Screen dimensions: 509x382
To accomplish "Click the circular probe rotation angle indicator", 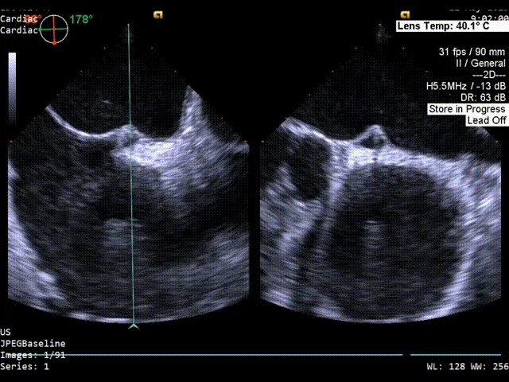I will coord(54,29).
